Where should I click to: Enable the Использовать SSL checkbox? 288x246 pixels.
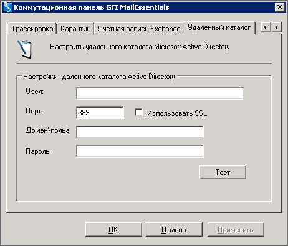(x=138, y=113)
